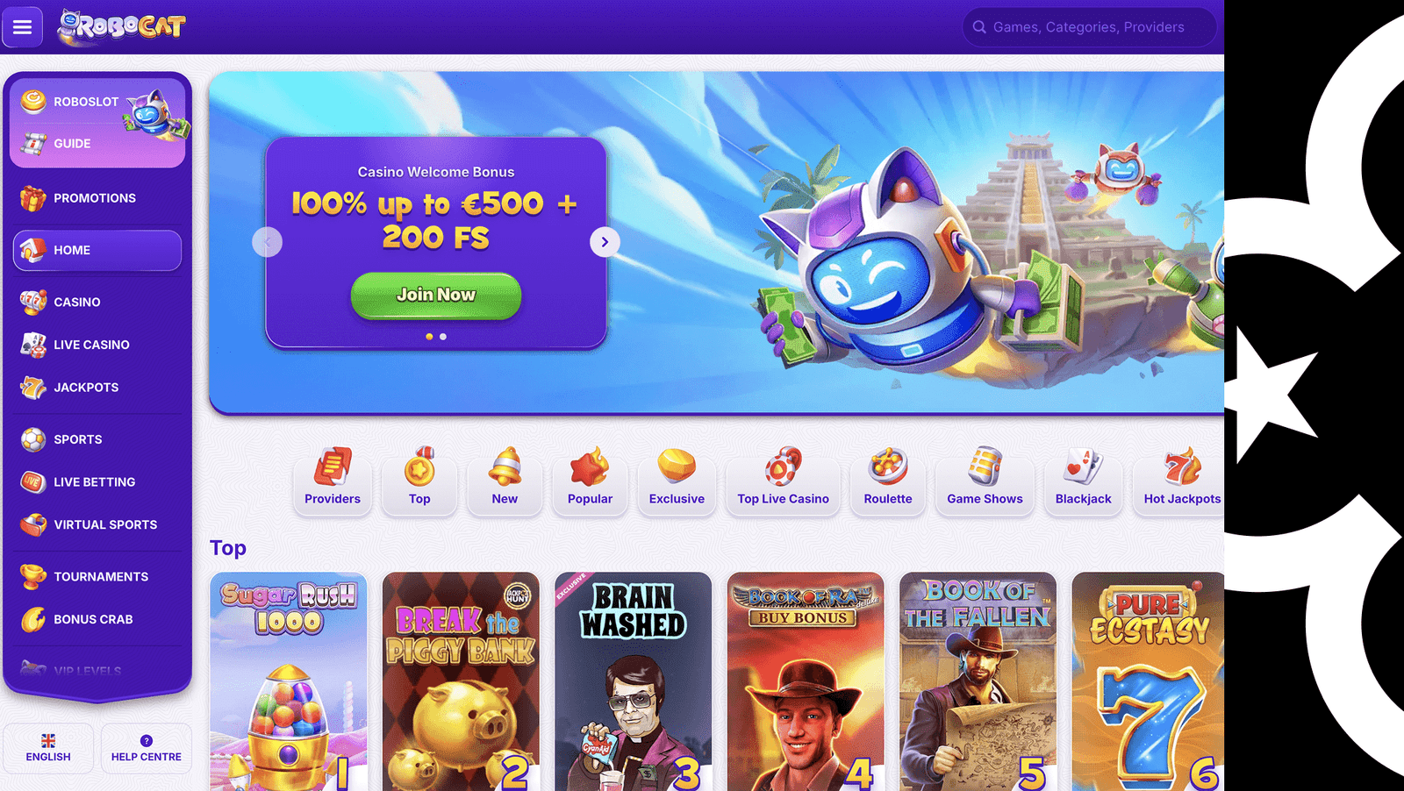Click the games search field
1404x791 pixels.
point(1089,27)
